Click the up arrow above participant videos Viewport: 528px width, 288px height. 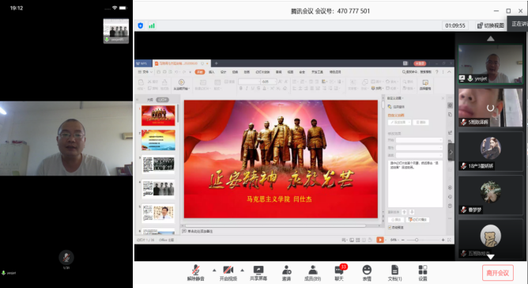pyautogui.click(x=491, y=39)
